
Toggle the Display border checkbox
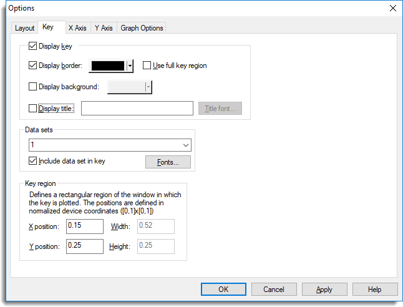(32, 66)
